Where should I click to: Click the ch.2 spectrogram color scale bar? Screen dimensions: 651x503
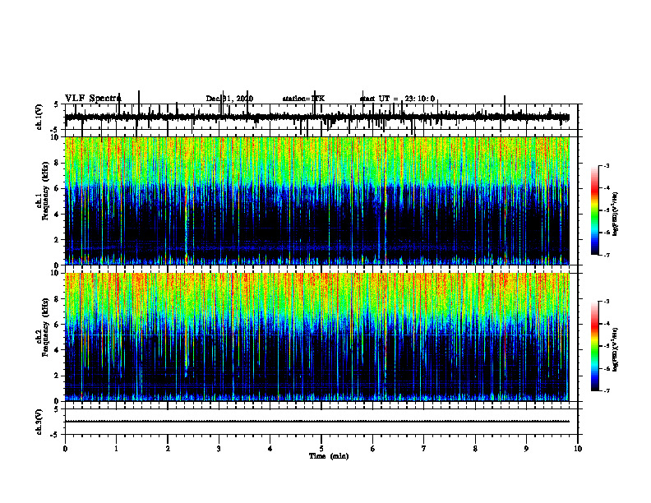[594, 346]
